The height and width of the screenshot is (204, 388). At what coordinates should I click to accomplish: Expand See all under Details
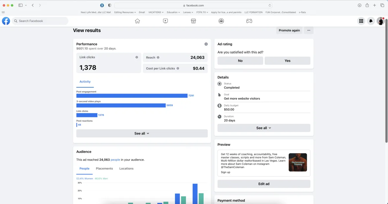[x=264, y=128]
